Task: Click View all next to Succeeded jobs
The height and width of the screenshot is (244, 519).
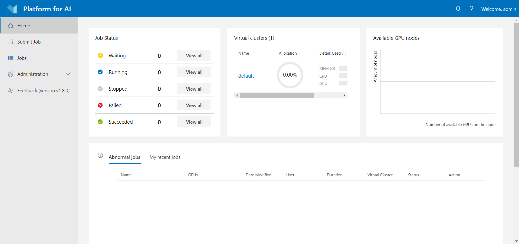Action: [x=194, y=122]
